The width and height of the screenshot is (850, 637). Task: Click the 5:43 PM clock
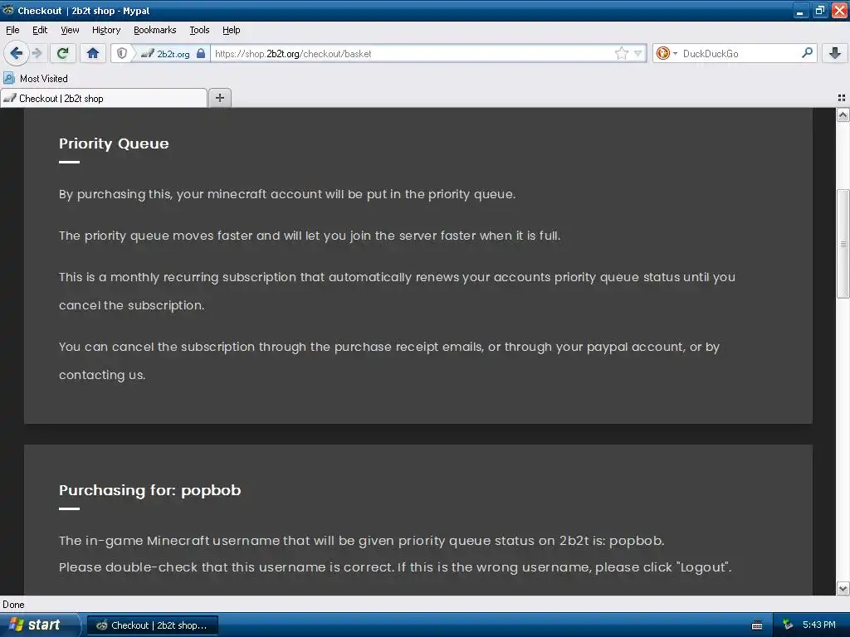pyautogui.click(x=819, y=625)
